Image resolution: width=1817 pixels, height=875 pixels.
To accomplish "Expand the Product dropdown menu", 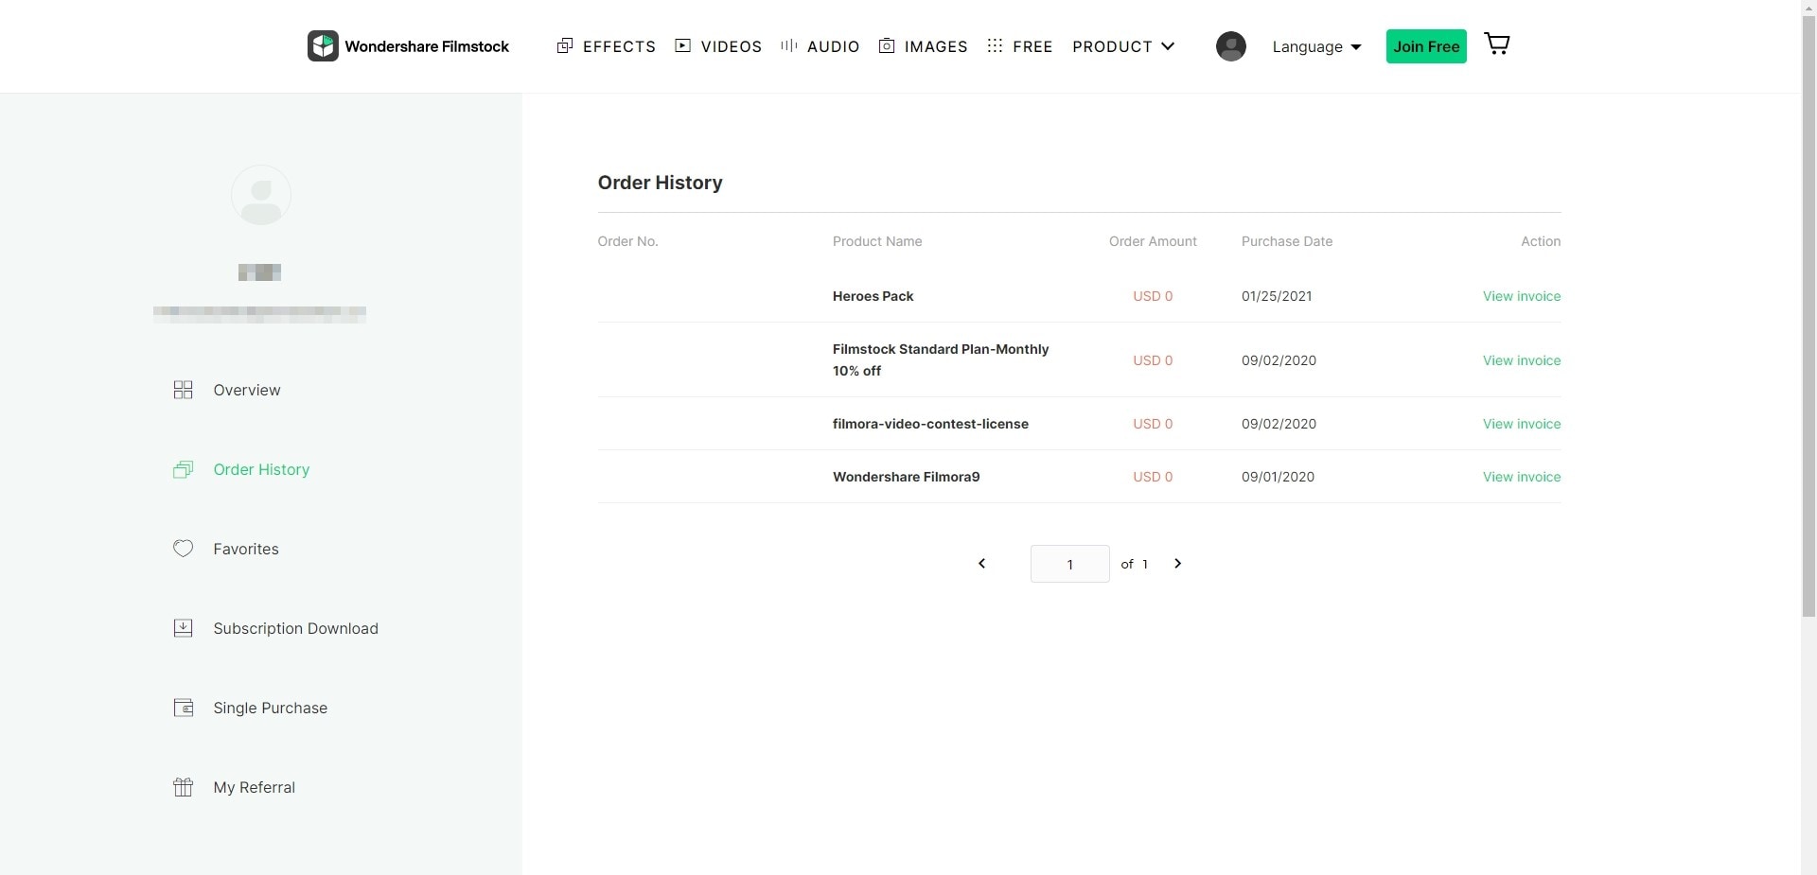I will [x=1123, y=46].
